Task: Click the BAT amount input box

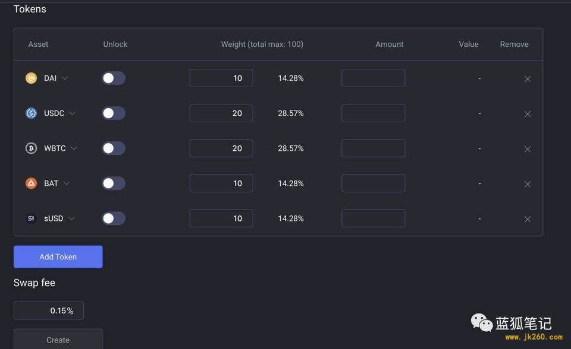Action: 373,183
